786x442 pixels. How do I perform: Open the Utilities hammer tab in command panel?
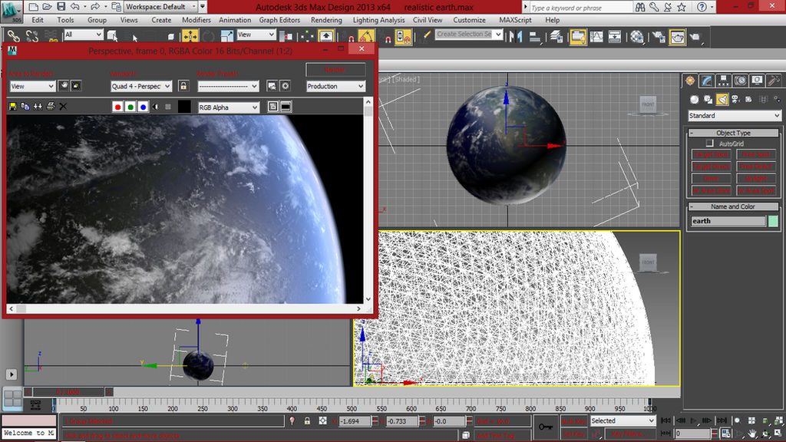click(774, 81)
